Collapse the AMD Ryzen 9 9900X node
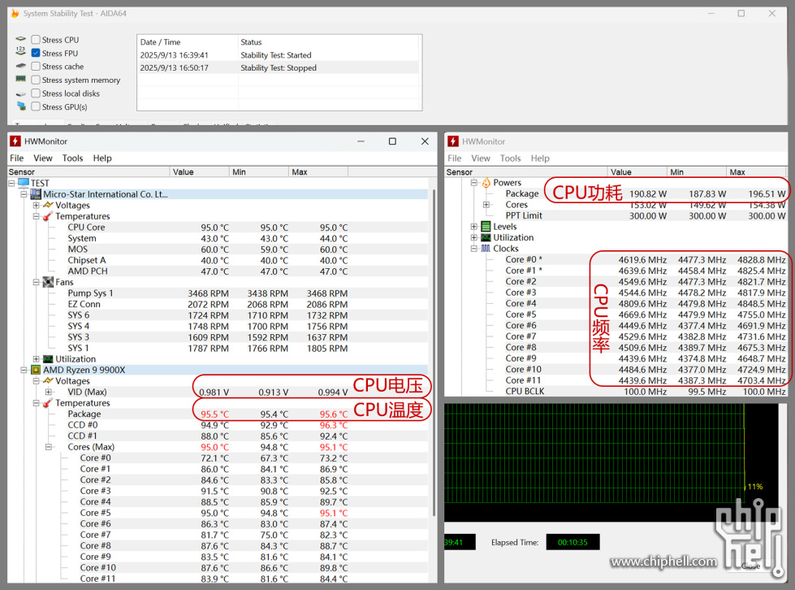795x590 pixels. pyautogui.click(x=24, y=370)
